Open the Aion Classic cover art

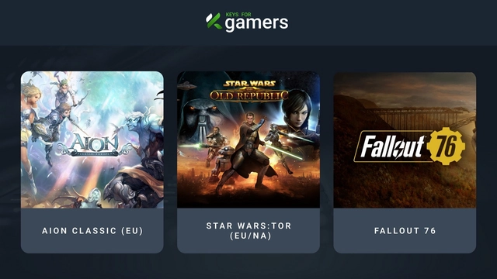click(x=92, y=139)
